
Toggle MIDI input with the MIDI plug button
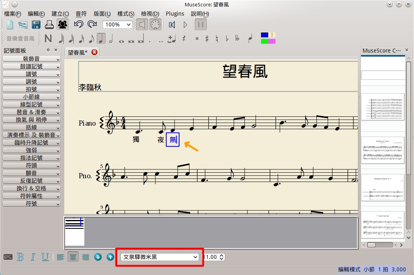click(x=155, y=25)
